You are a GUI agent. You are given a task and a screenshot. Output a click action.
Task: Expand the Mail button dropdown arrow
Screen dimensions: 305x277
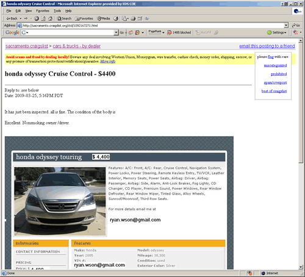tap(127, 18)
